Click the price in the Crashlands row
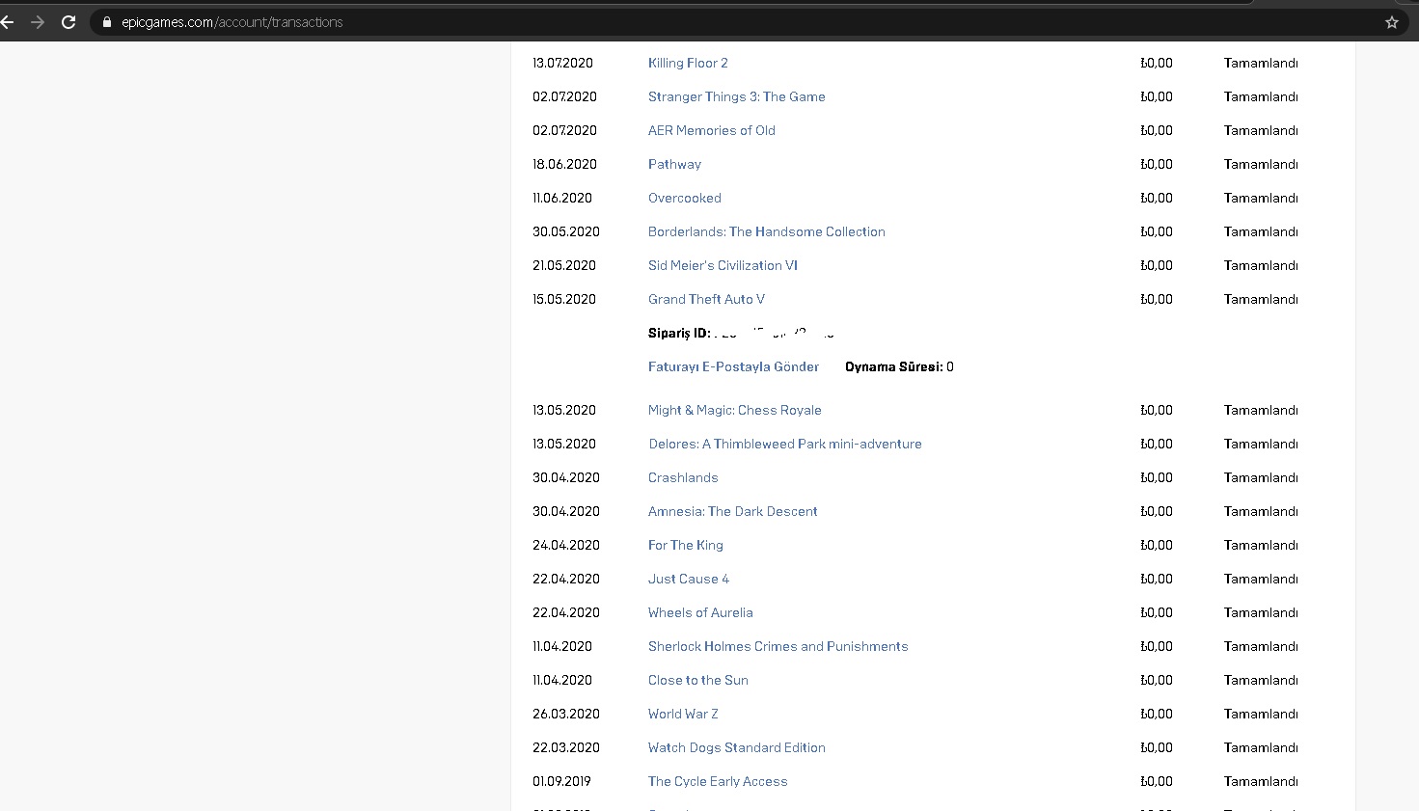This screenshot has width=1419, height=811. pos(1157,477)
